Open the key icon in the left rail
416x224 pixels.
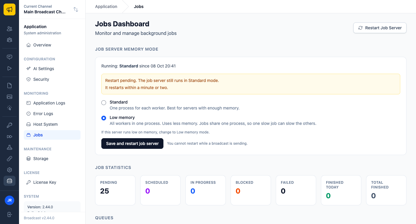(x=10, y=125)
